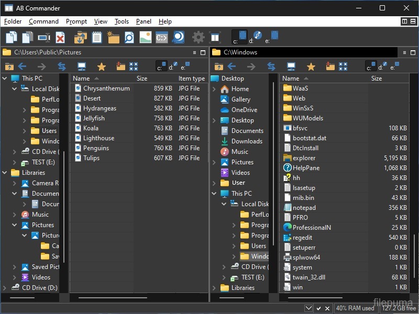Click the Size column header in right panel

click(377, 78)
